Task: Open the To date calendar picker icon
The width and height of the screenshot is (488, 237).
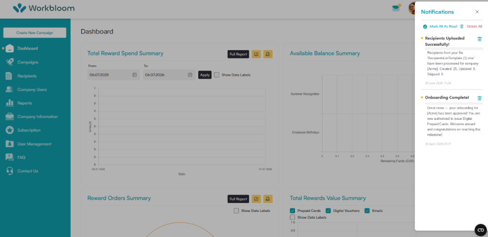Action: [x=190, y=75]
